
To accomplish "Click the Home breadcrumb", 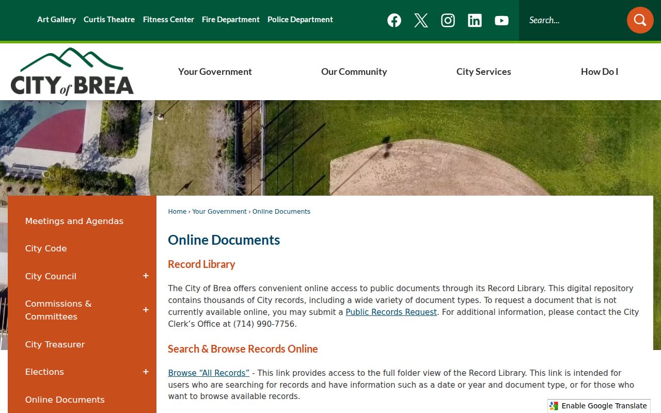I will pos(177,211).
